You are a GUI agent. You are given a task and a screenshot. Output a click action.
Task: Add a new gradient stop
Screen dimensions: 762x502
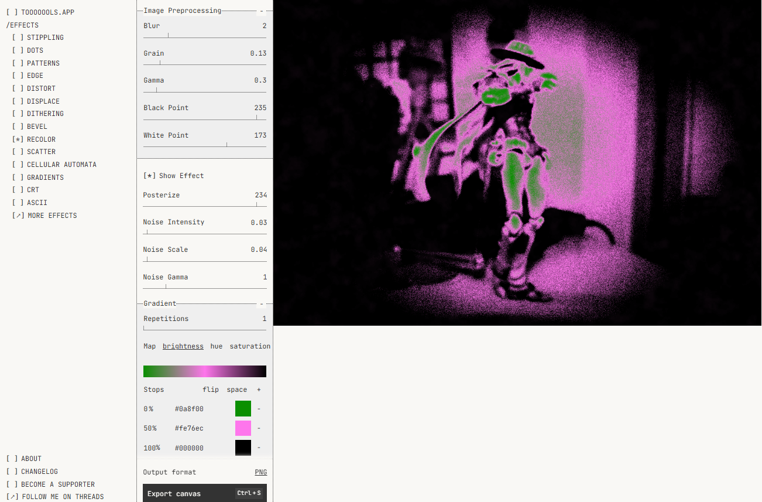pos(259,390)
